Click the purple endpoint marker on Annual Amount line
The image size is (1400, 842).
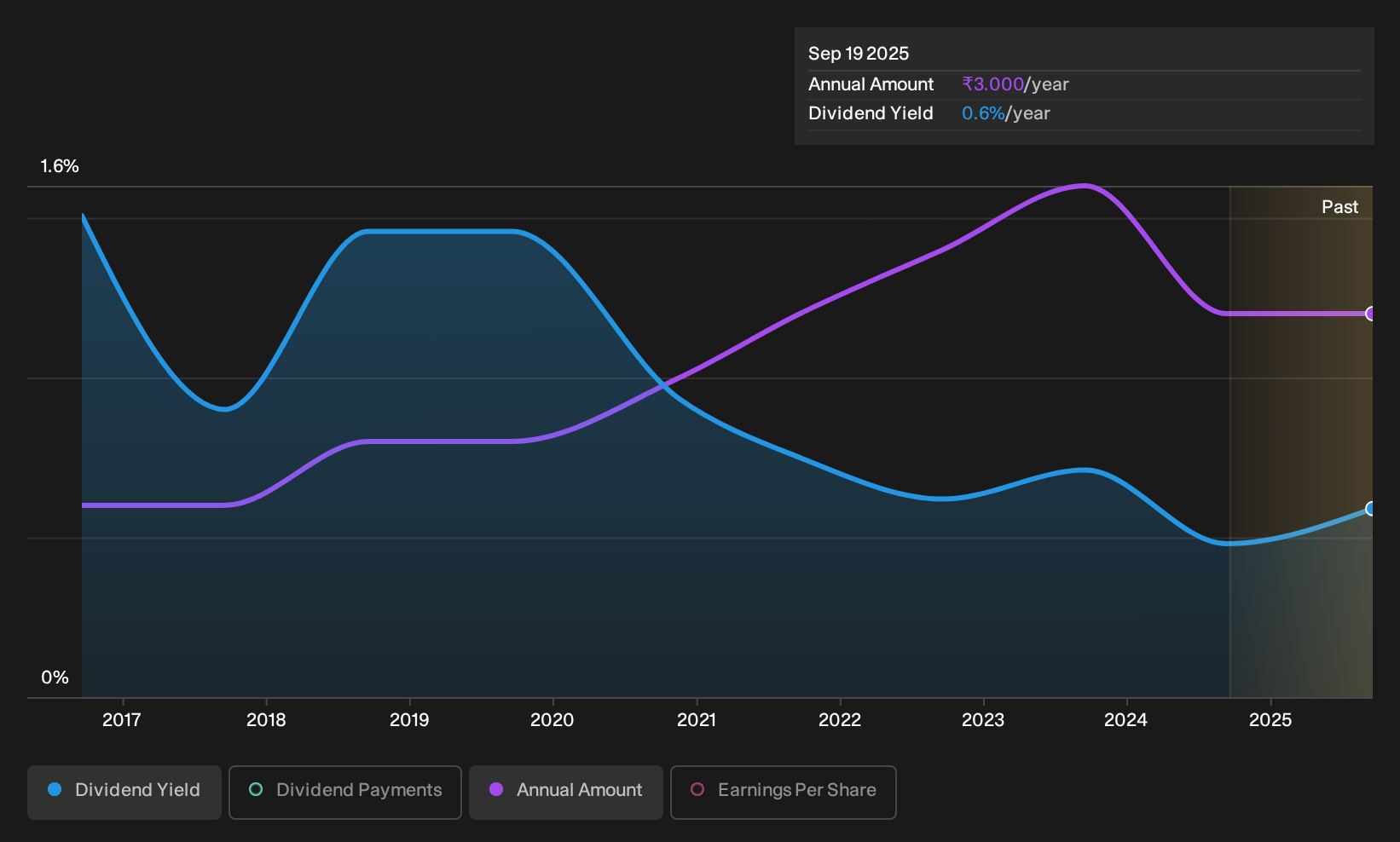pos(1371,314)
